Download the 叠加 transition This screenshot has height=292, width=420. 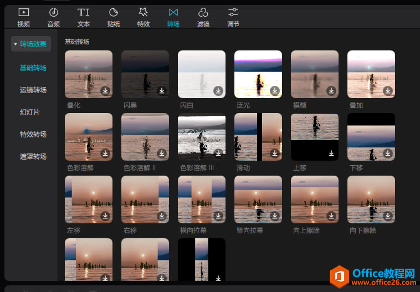pyautogui.click(x=388, y=90)
